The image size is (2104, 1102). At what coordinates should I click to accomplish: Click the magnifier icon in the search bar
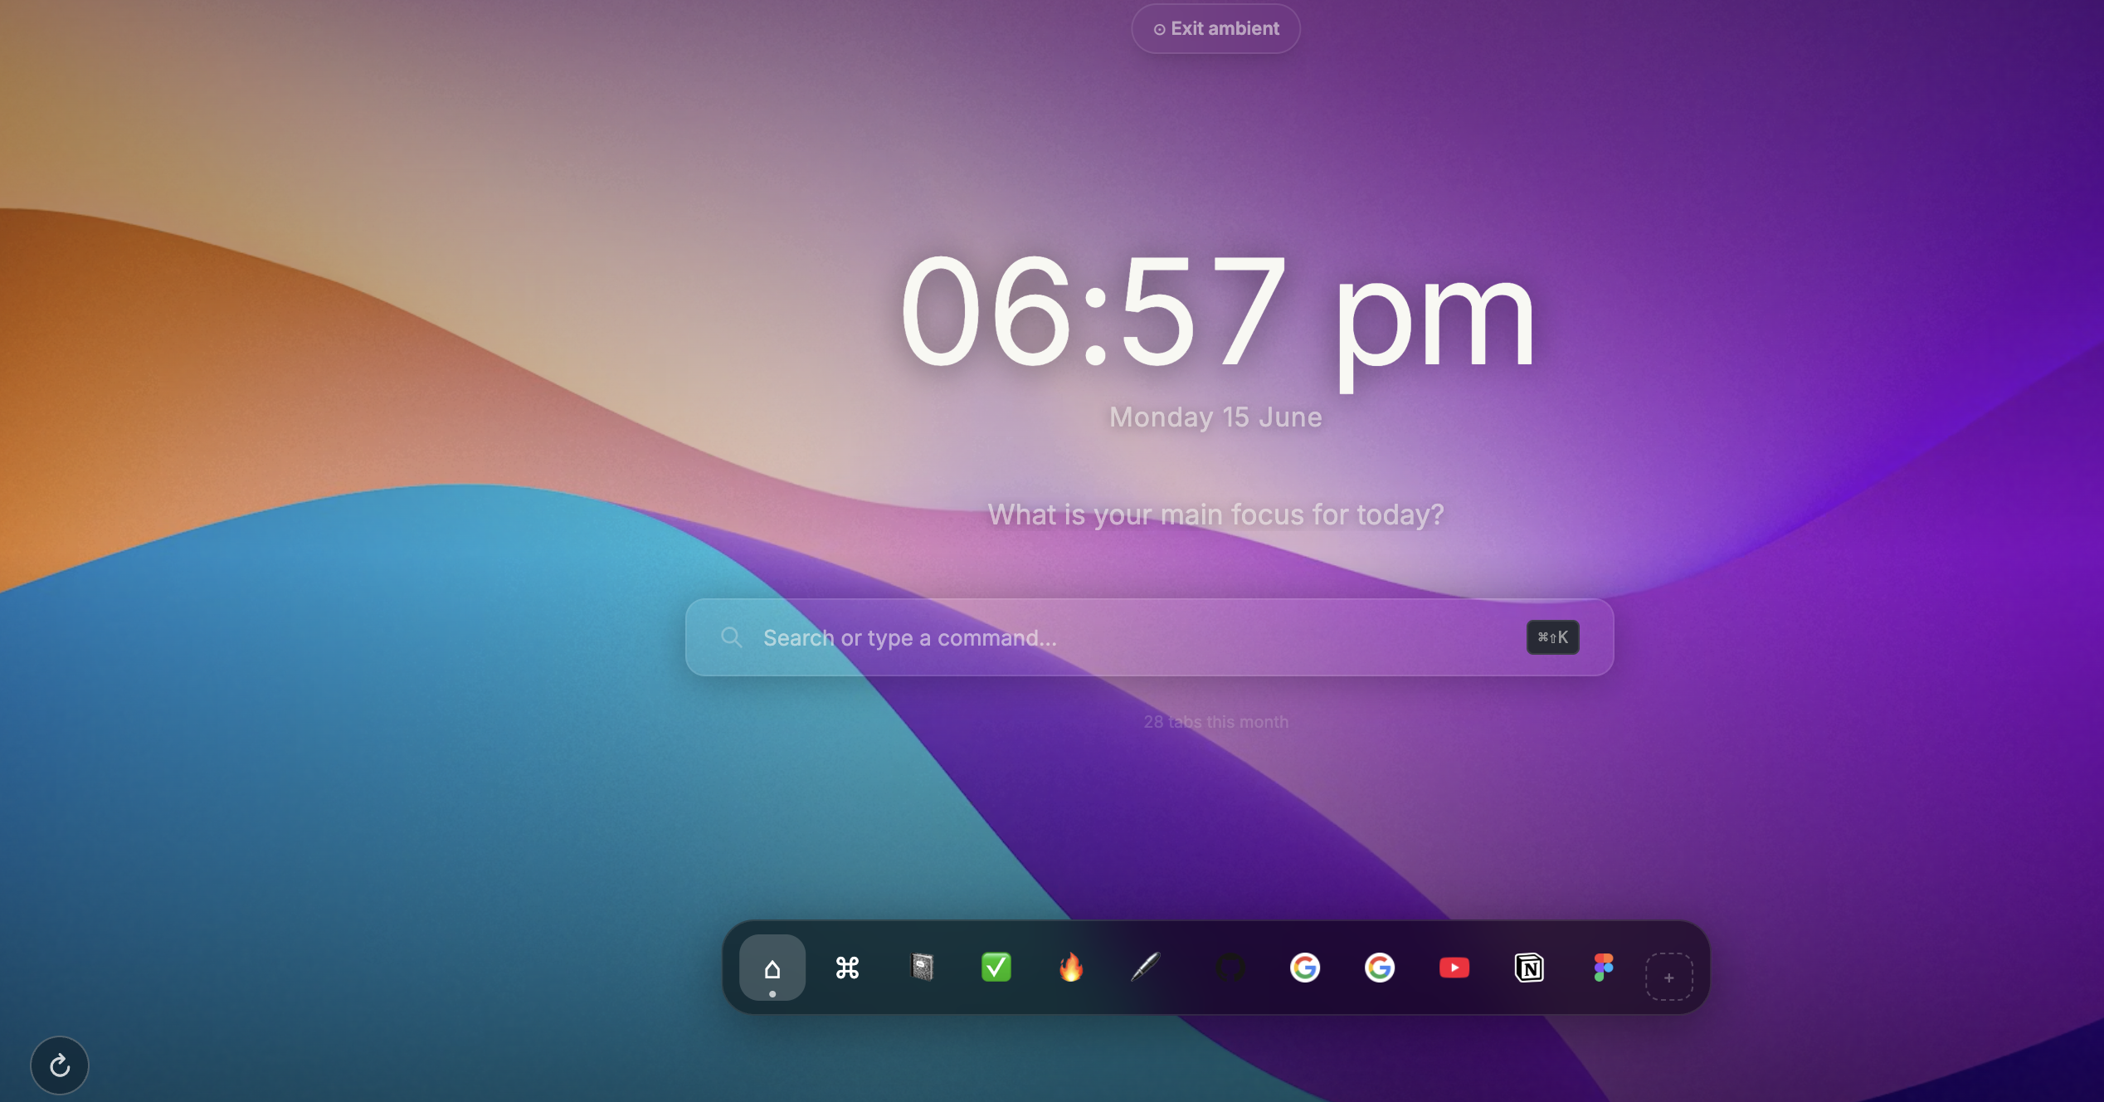point(731,637)
